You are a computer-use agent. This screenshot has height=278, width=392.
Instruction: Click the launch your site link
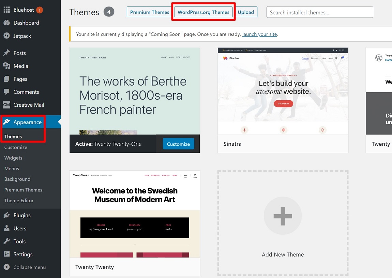tap(259, 34)
